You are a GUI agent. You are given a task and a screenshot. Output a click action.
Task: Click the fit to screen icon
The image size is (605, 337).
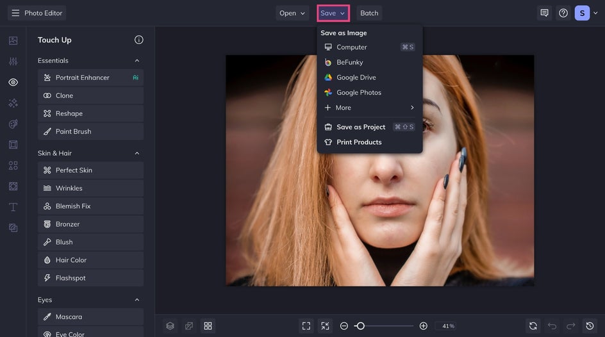[306, 326]
